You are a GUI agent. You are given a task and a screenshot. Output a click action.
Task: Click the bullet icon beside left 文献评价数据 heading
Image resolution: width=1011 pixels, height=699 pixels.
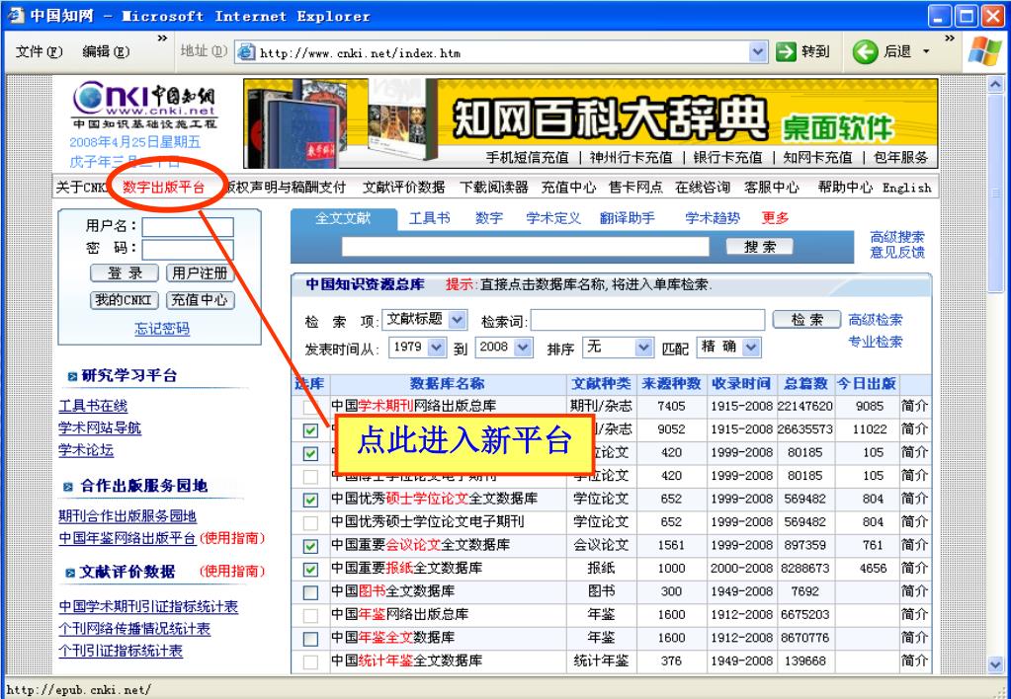tap(70, 572)
